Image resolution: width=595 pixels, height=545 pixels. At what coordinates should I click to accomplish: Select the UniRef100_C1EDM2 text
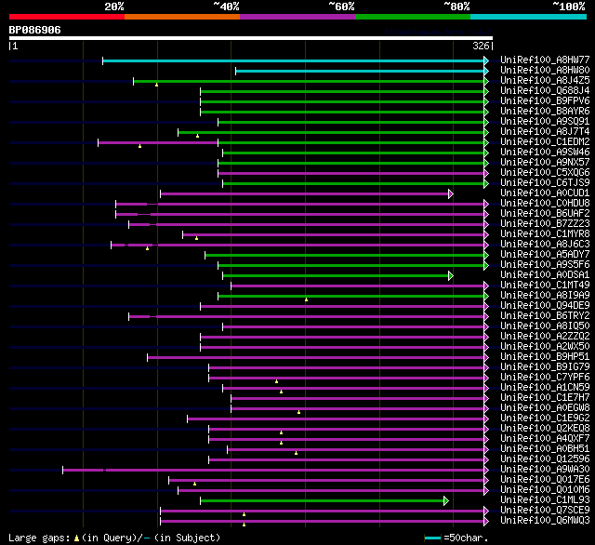545,142
